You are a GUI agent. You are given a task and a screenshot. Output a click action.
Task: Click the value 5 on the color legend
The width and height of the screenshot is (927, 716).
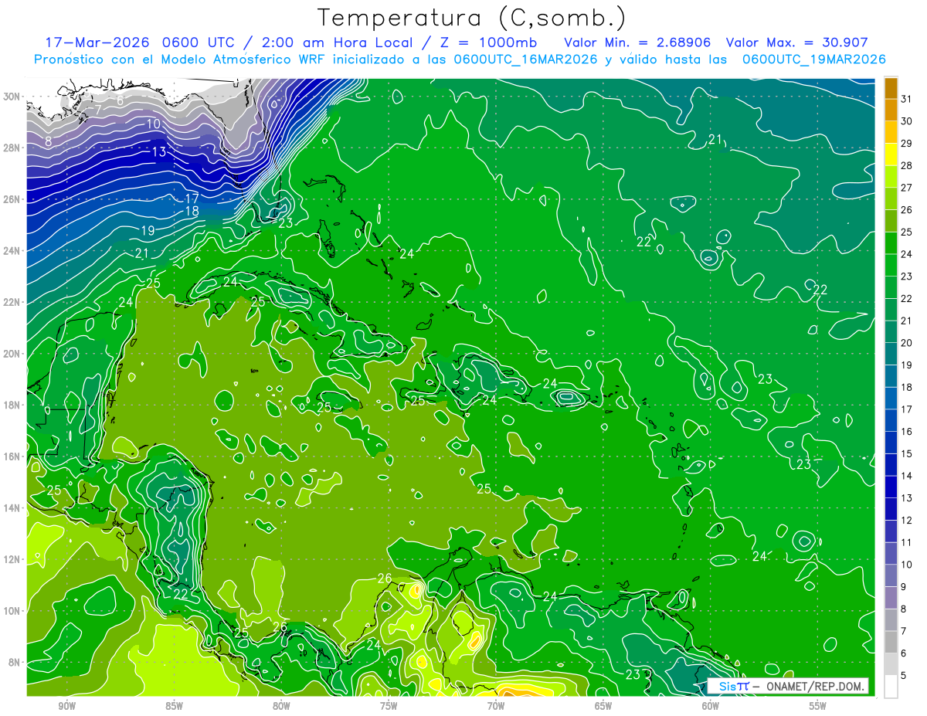(x=905, y=676)
